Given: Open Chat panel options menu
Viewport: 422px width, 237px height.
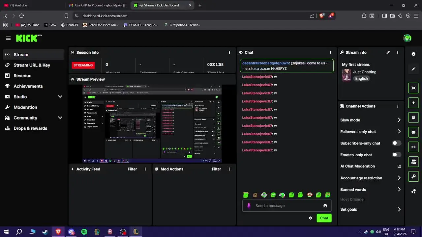Looking at the screenshot, I should pyautogui.click(x=330, y=52).
